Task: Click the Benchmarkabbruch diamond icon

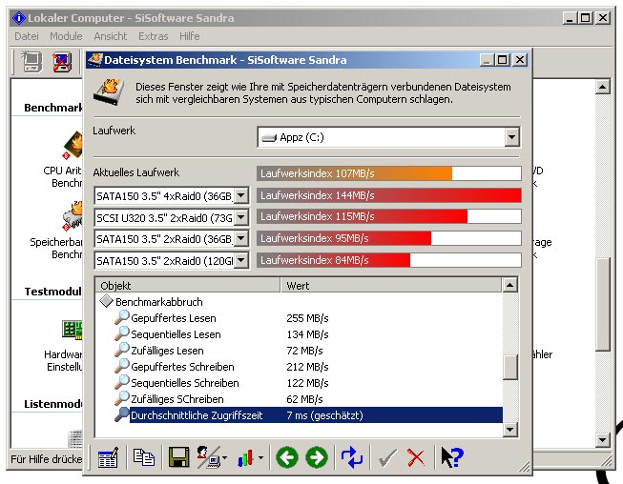Action: pyautogui.click(x=107, y=301)
